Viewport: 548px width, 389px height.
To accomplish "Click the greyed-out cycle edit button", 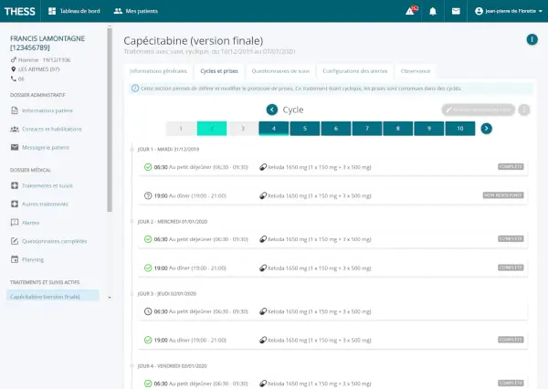I will click(478, 110).
